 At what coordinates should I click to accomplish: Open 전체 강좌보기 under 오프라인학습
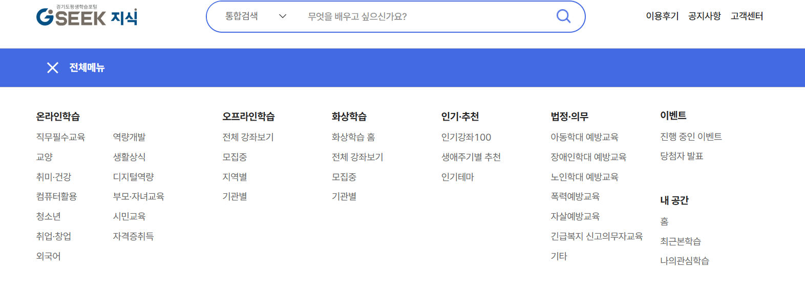point(248,137)
